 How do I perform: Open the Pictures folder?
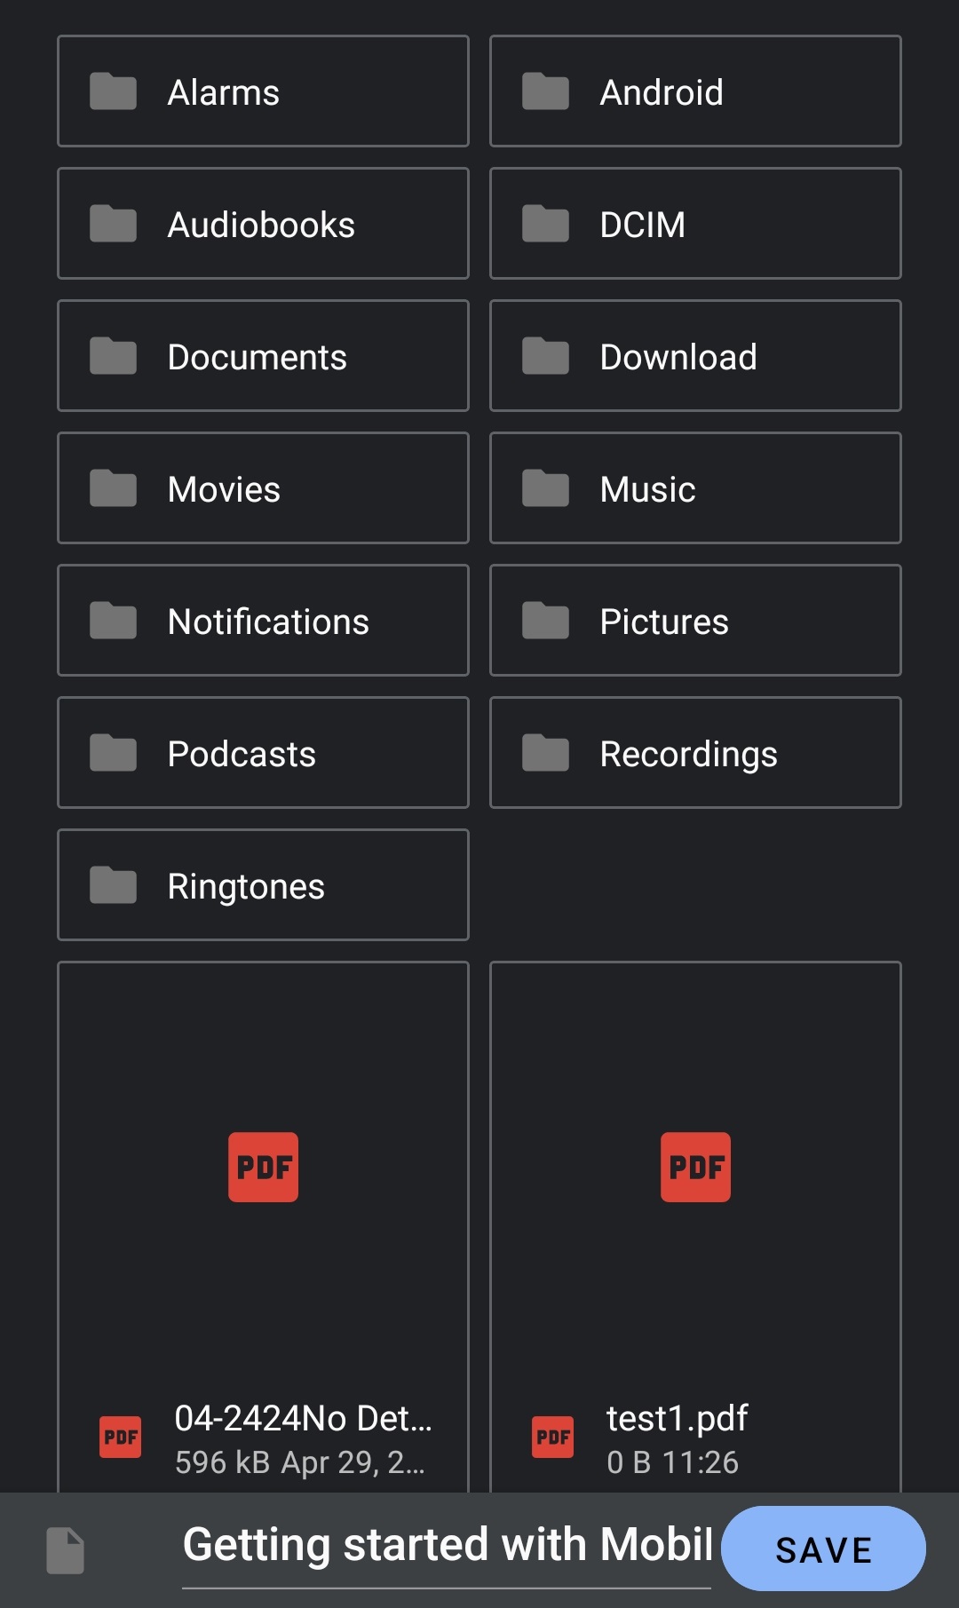click(694, 621)
